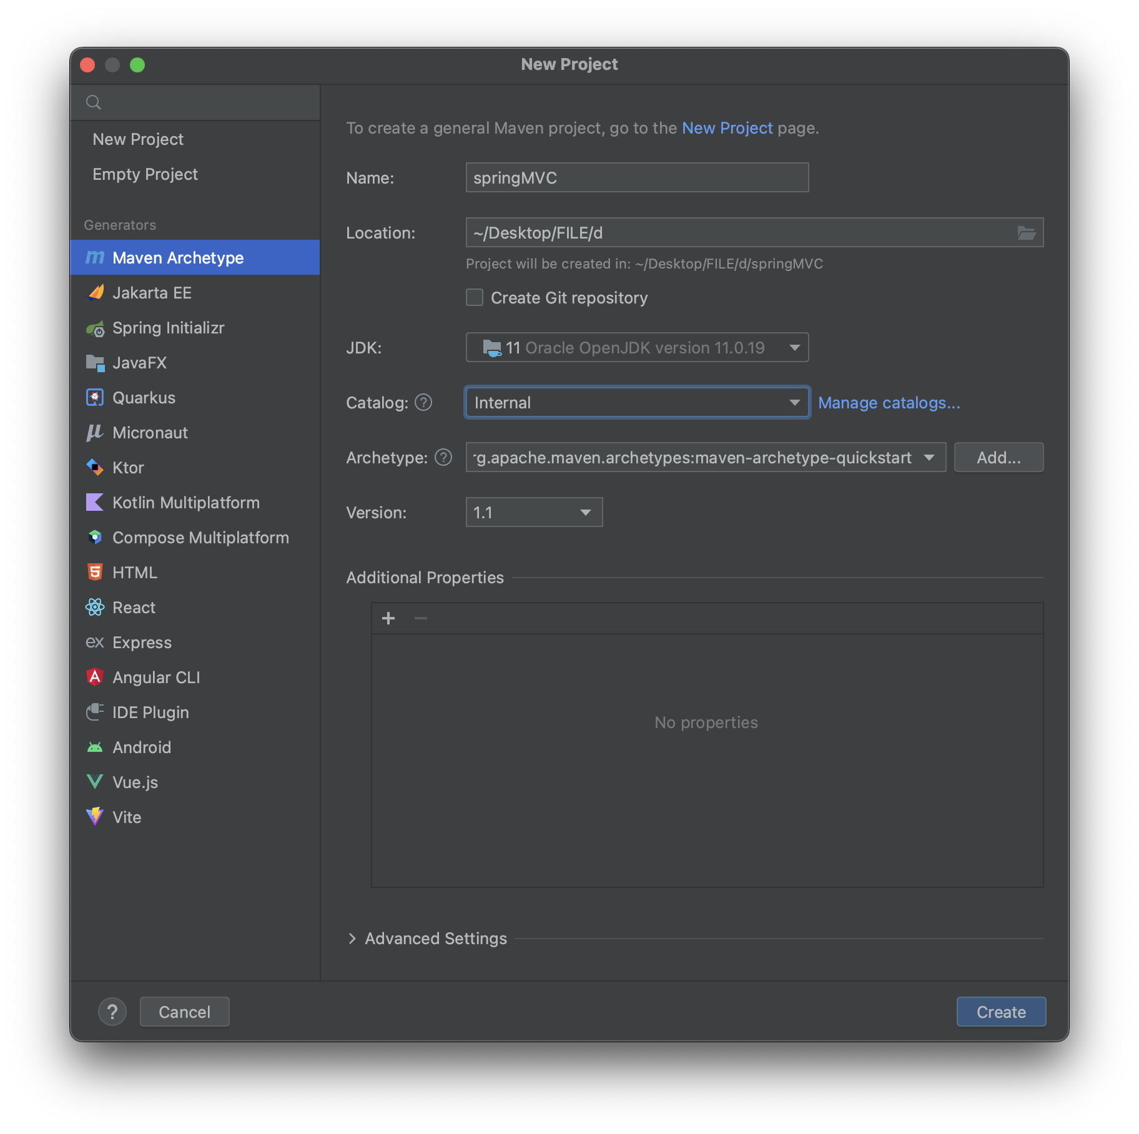
Task: Click the Cancel button
Action: (x=184, y=1012)
